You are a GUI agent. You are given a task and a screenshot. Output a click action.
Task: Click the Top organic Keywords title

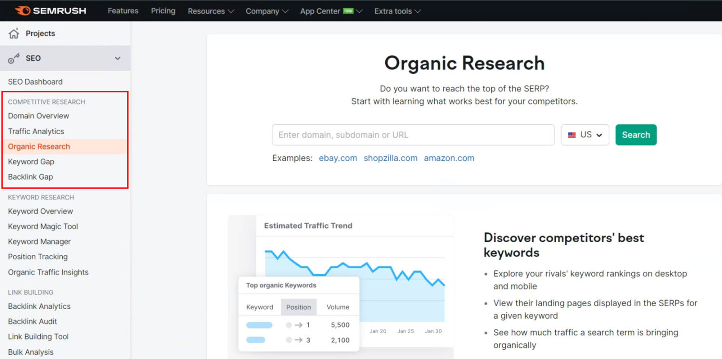(281, 285)
